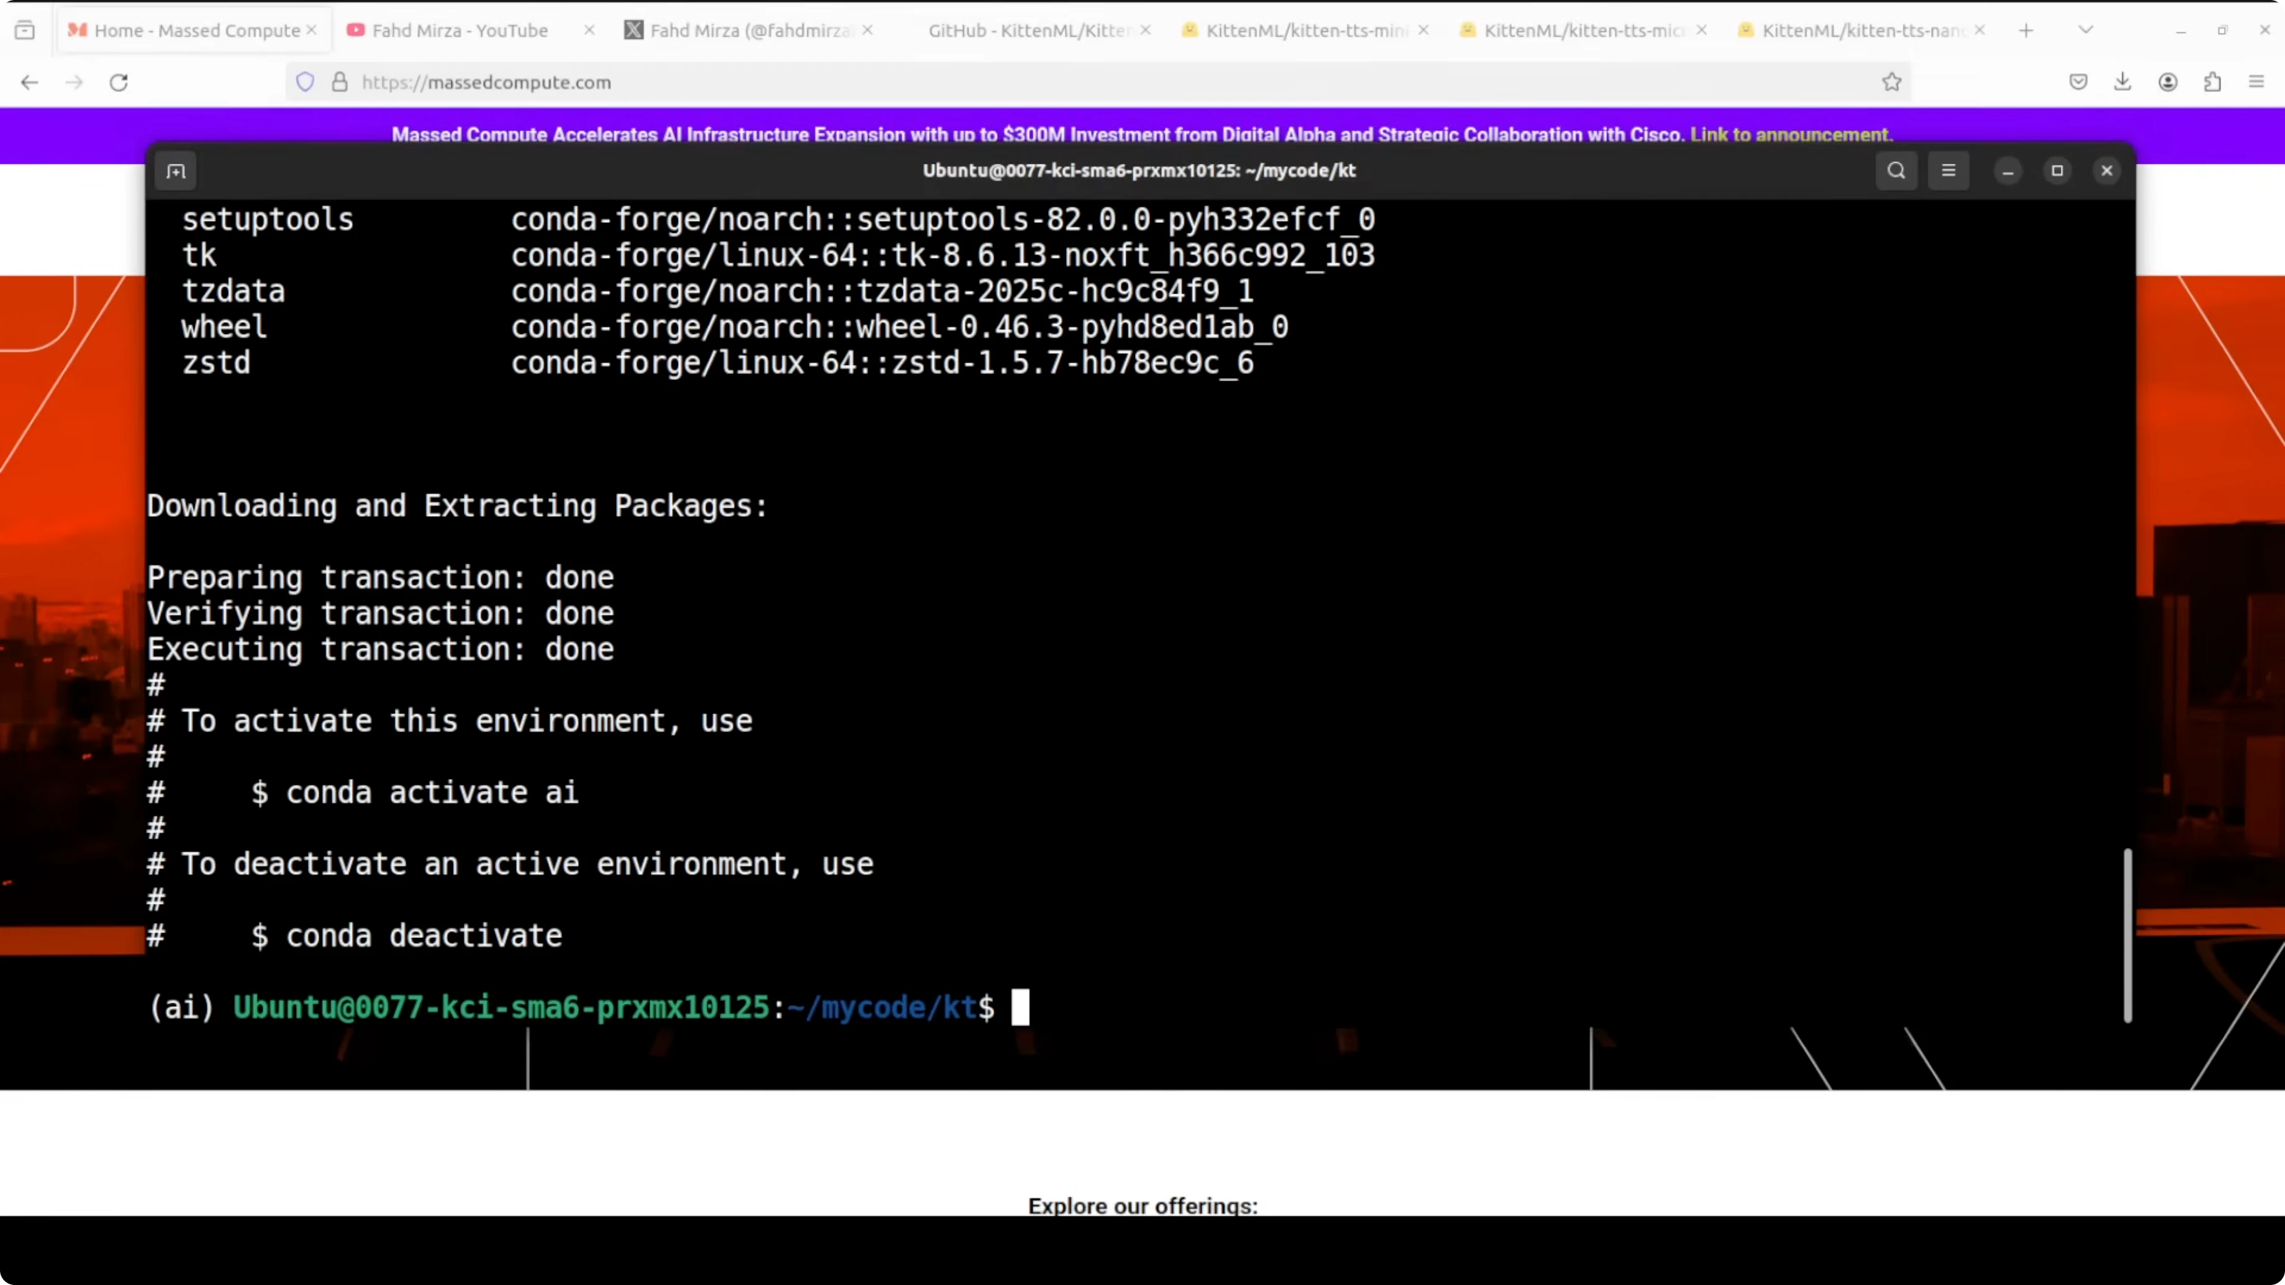Image resolution: width=2285 pixels, height=1285 pixels.
Task: Open the Firefox application menu
Action: click(2256, 83)
